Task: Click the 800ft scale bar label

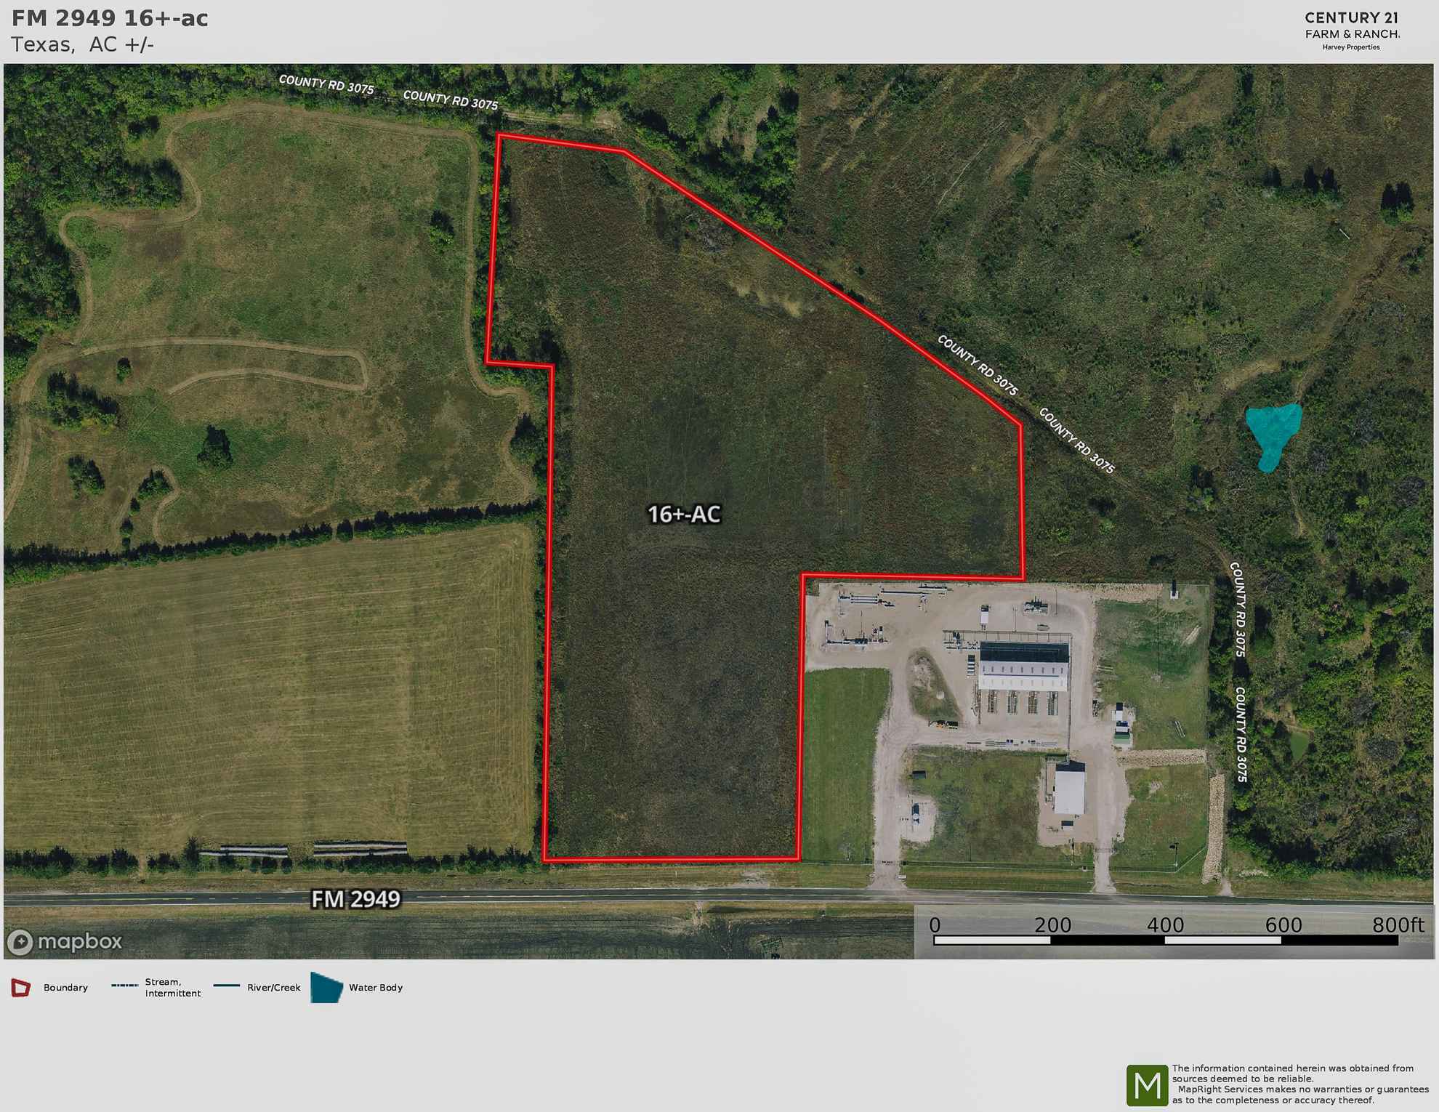Action: pyautogui.click(x=1398, y=924)
